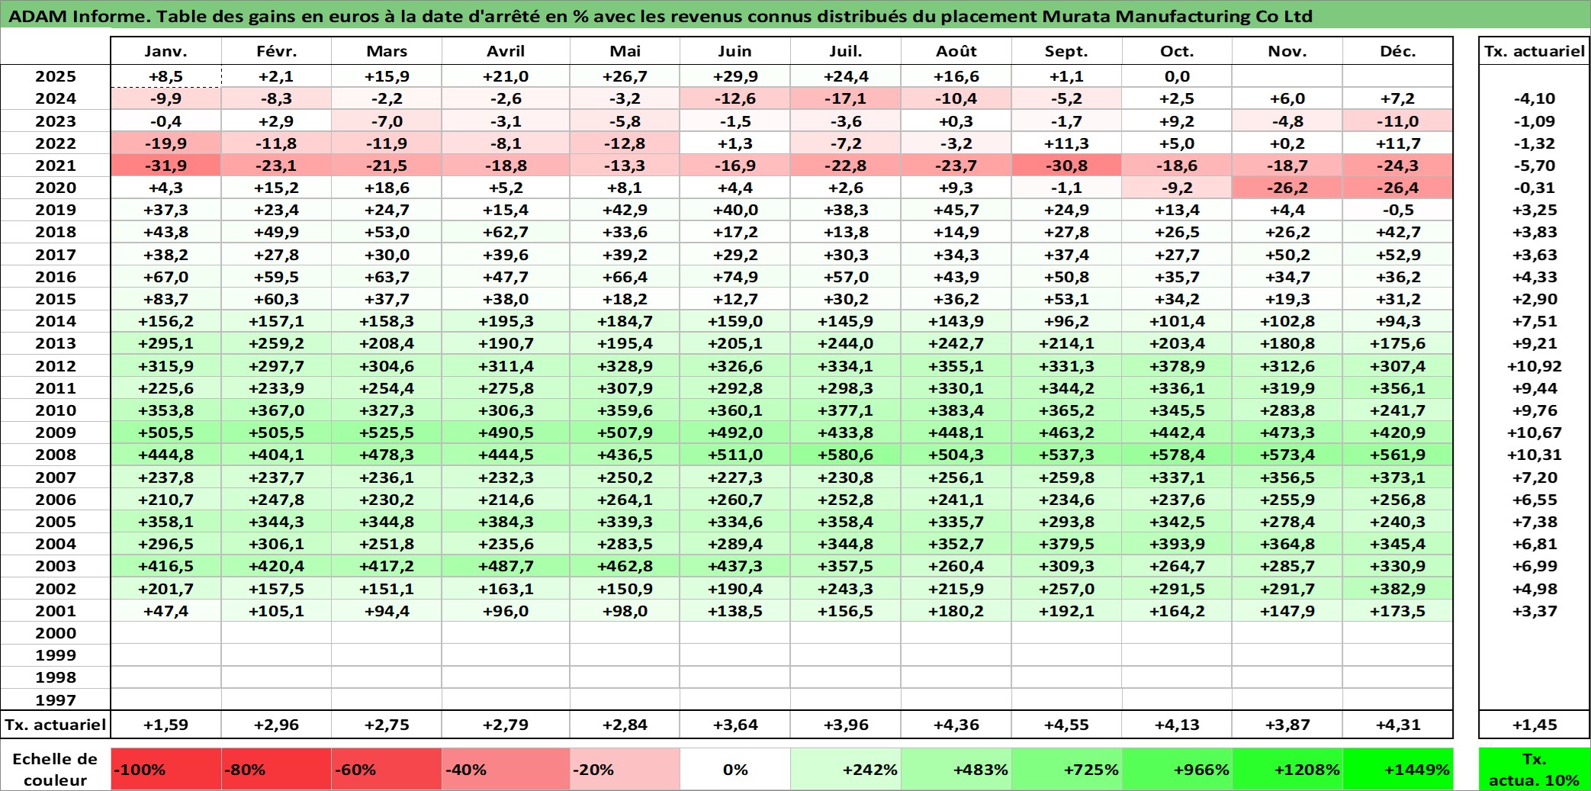Select the +83,7 cell in 2015 row

(166, 299)
